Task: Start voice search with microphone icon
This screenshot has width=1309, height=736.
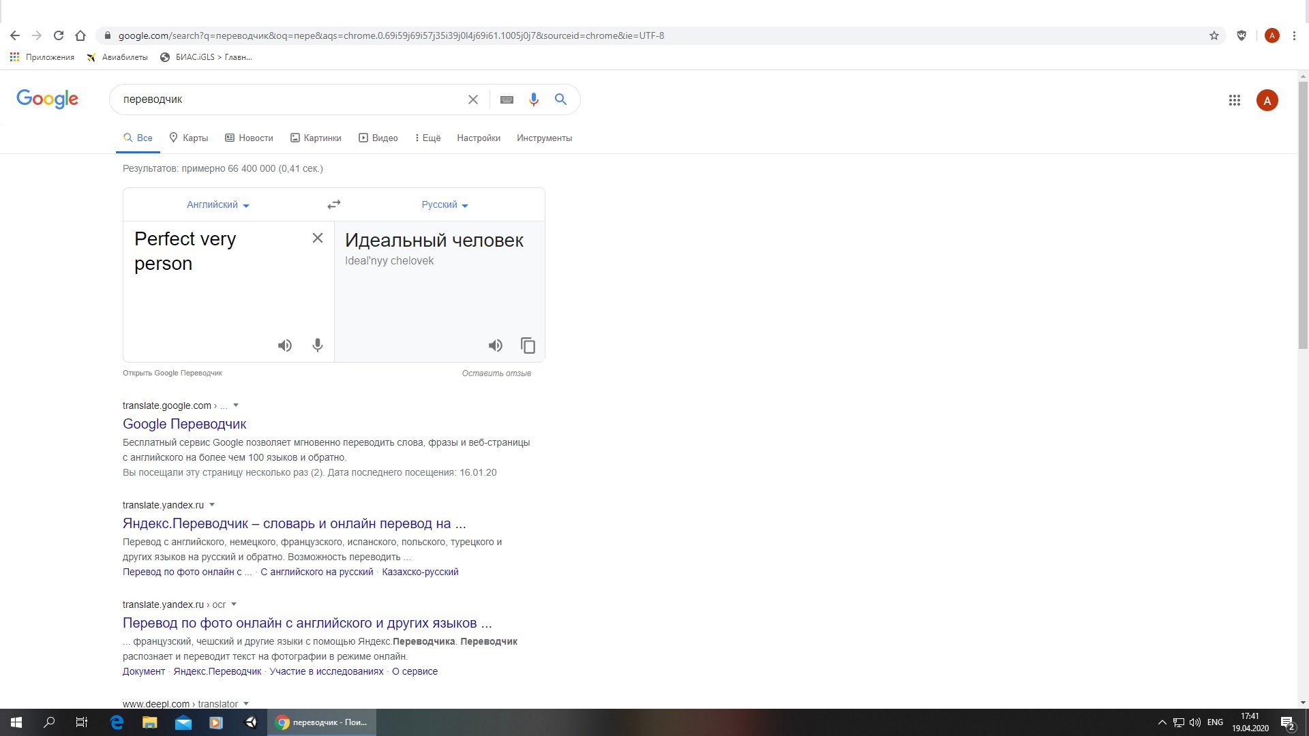Action: pyautogui.click(x=534, y=99)
